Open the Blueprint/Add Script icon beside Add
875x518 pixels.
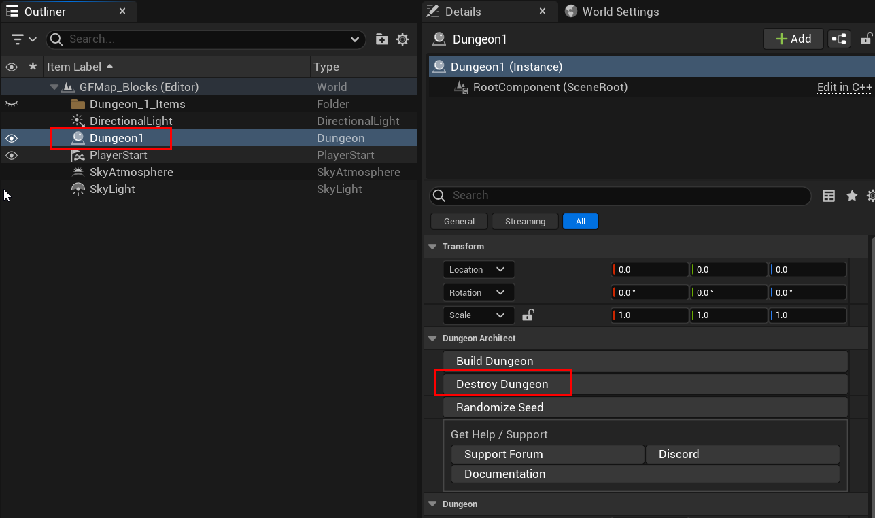click(x=840, y=39)
